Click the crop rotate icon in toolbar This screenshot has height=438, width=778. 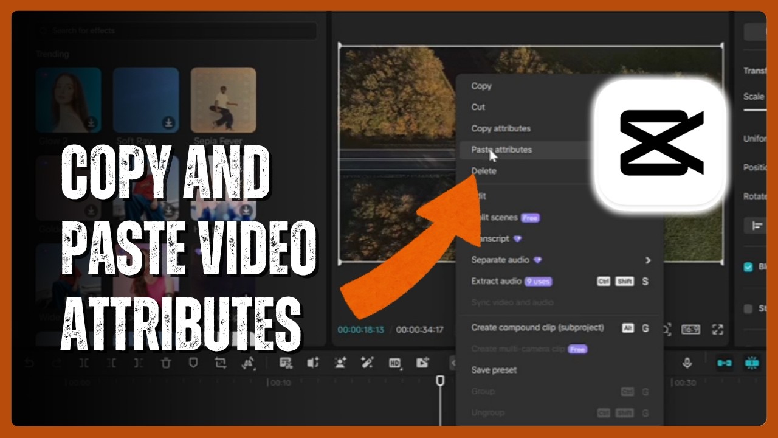coord(221,363)
